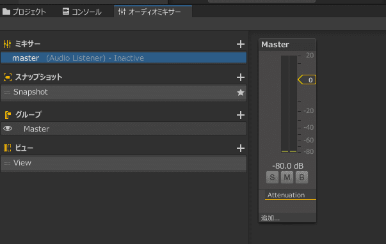Toggle eye visibility of Master group
This screenshot has width=386, height=244.
click(8, 128)
